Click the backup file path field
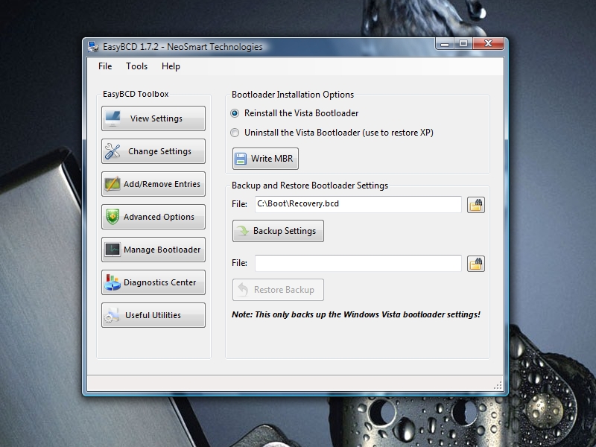This screenshot has height=447, width=596. point(358,204)
